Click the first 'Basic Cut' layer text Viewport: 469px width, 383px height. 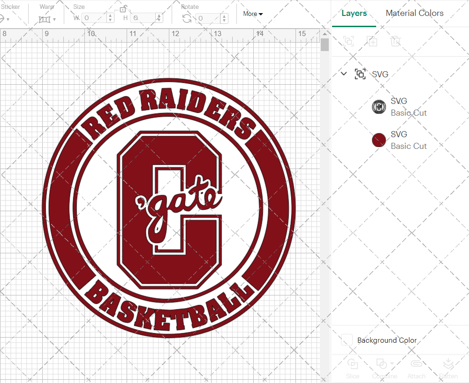point(408,113)
